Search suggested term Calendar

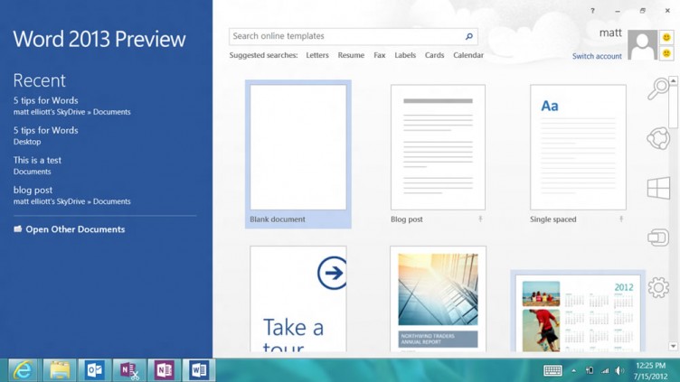pos(468,55)
